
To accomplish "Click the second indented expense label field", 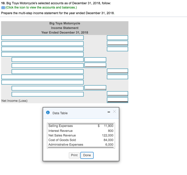I will (x=47, y=66).
